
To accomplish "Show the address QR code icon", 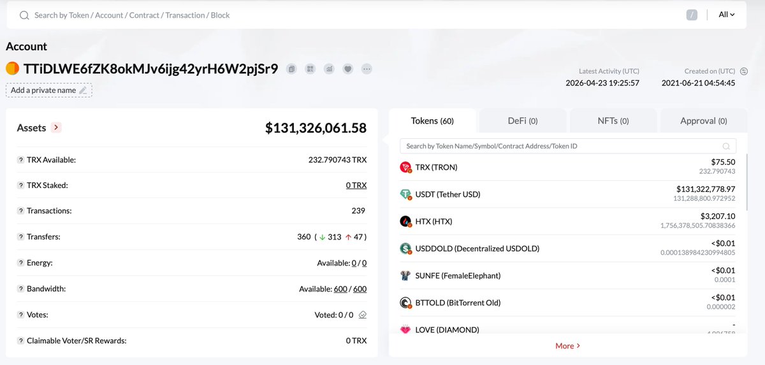I will tap(310, 69).
